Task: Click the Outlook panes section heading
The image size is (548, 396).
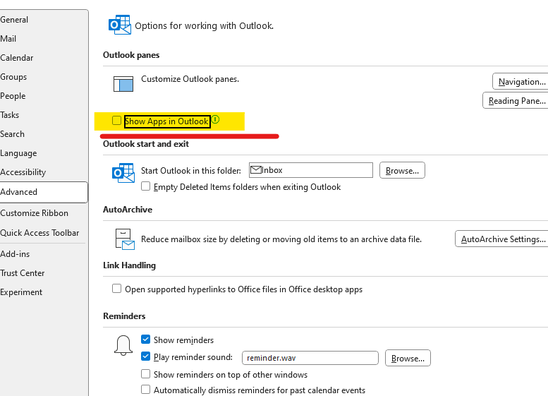Action: tap(131, 55)
